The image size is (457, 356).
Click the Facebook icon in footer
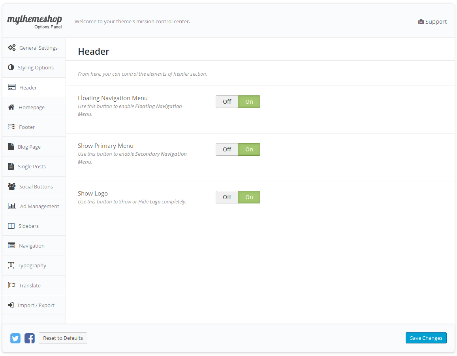point(30,338)
